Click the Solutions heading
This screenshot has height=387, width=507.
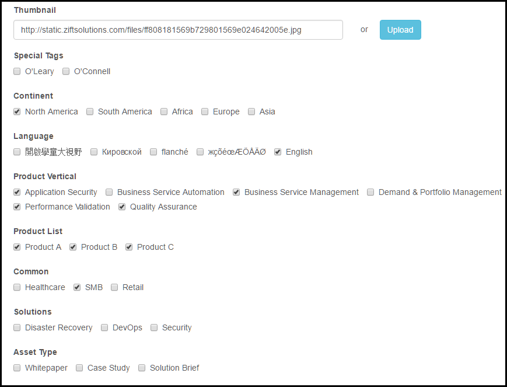tap(33, 312)
